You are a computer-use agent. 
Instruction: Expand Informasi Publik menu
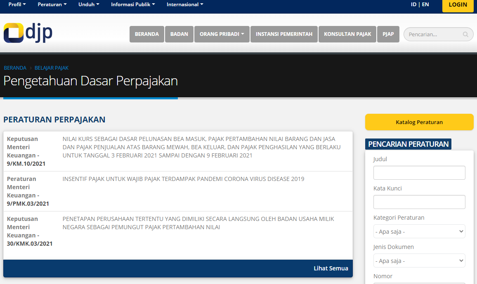(x=133, y=5)
